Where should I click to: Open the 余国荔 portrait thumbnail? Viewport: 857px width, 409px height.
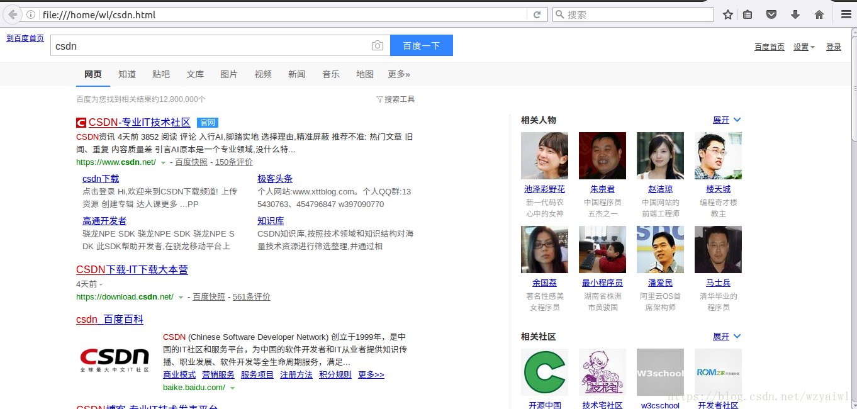coord(544,249)
